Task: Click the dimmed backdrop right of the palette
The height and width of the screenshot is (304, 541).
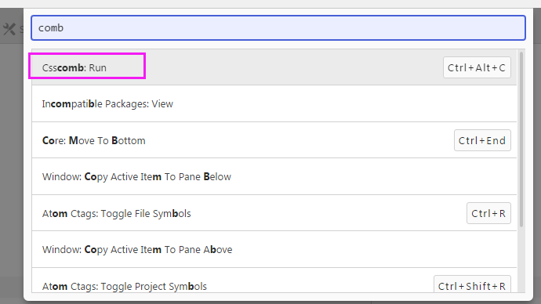Action: coord(537,155)
